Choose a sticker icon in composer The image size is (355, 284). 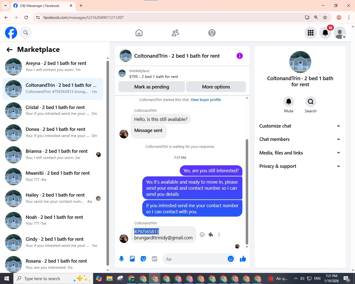click(x=143, y=259)
